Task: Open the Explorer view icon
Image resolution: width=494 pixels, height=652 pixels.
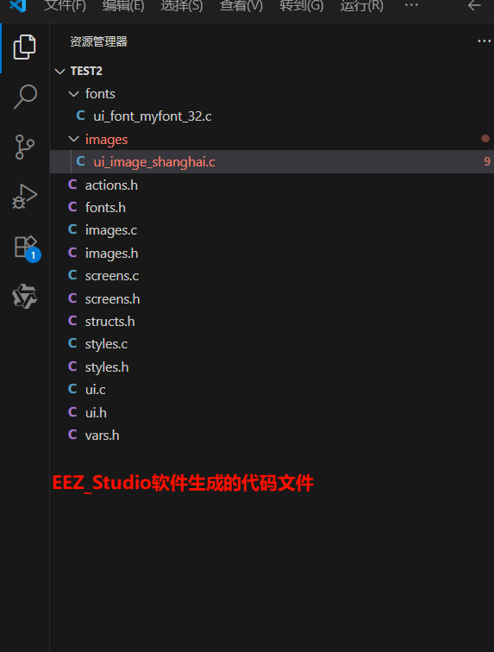Action: [24, 47]
